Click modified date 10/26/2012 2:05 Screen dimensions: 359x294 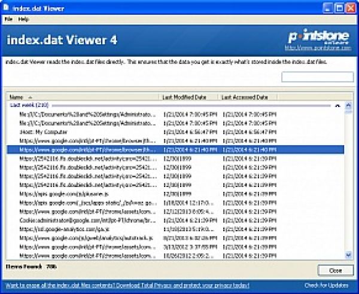click(x=189, y=256)
